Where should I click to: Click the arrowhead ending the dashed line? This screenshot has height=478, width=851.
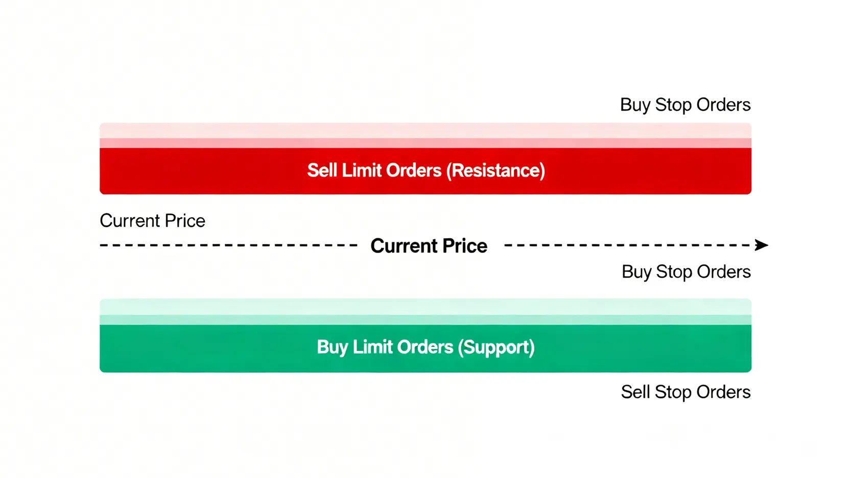pos(761,245)
